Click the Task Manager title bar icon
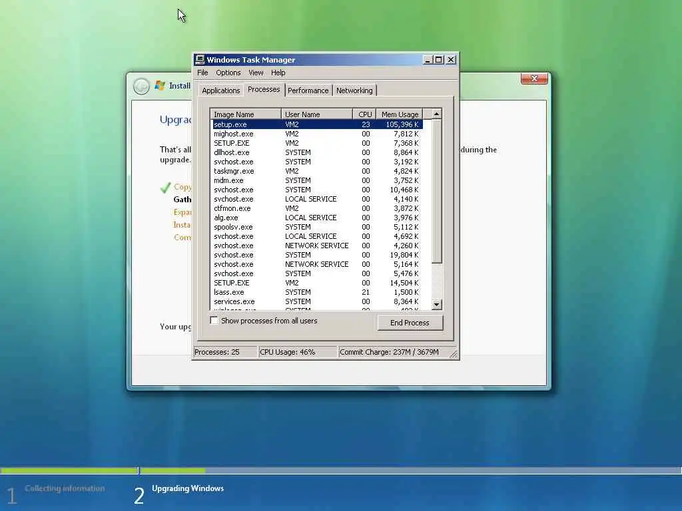This screenshot has width=682, height=511. (x=200, y=59)
